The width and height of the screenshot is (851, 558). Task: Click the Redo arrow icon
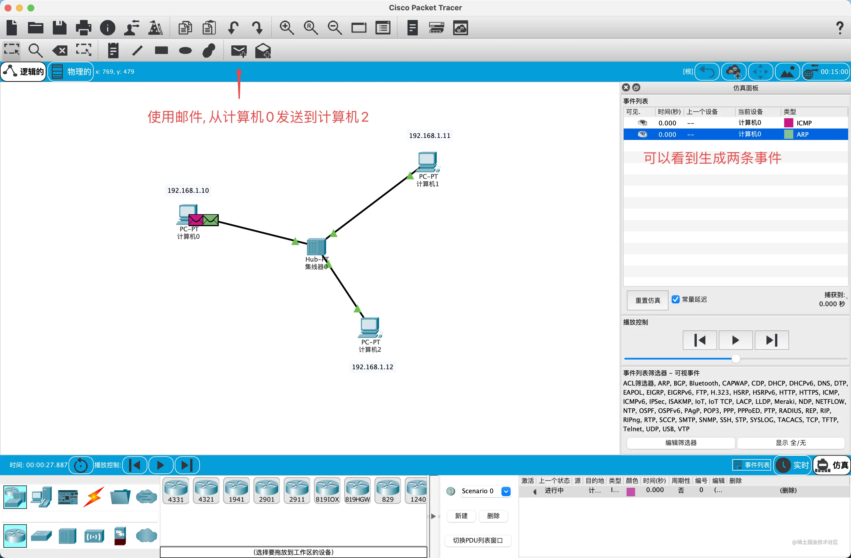pyautogui.click(x=257, y=27)
